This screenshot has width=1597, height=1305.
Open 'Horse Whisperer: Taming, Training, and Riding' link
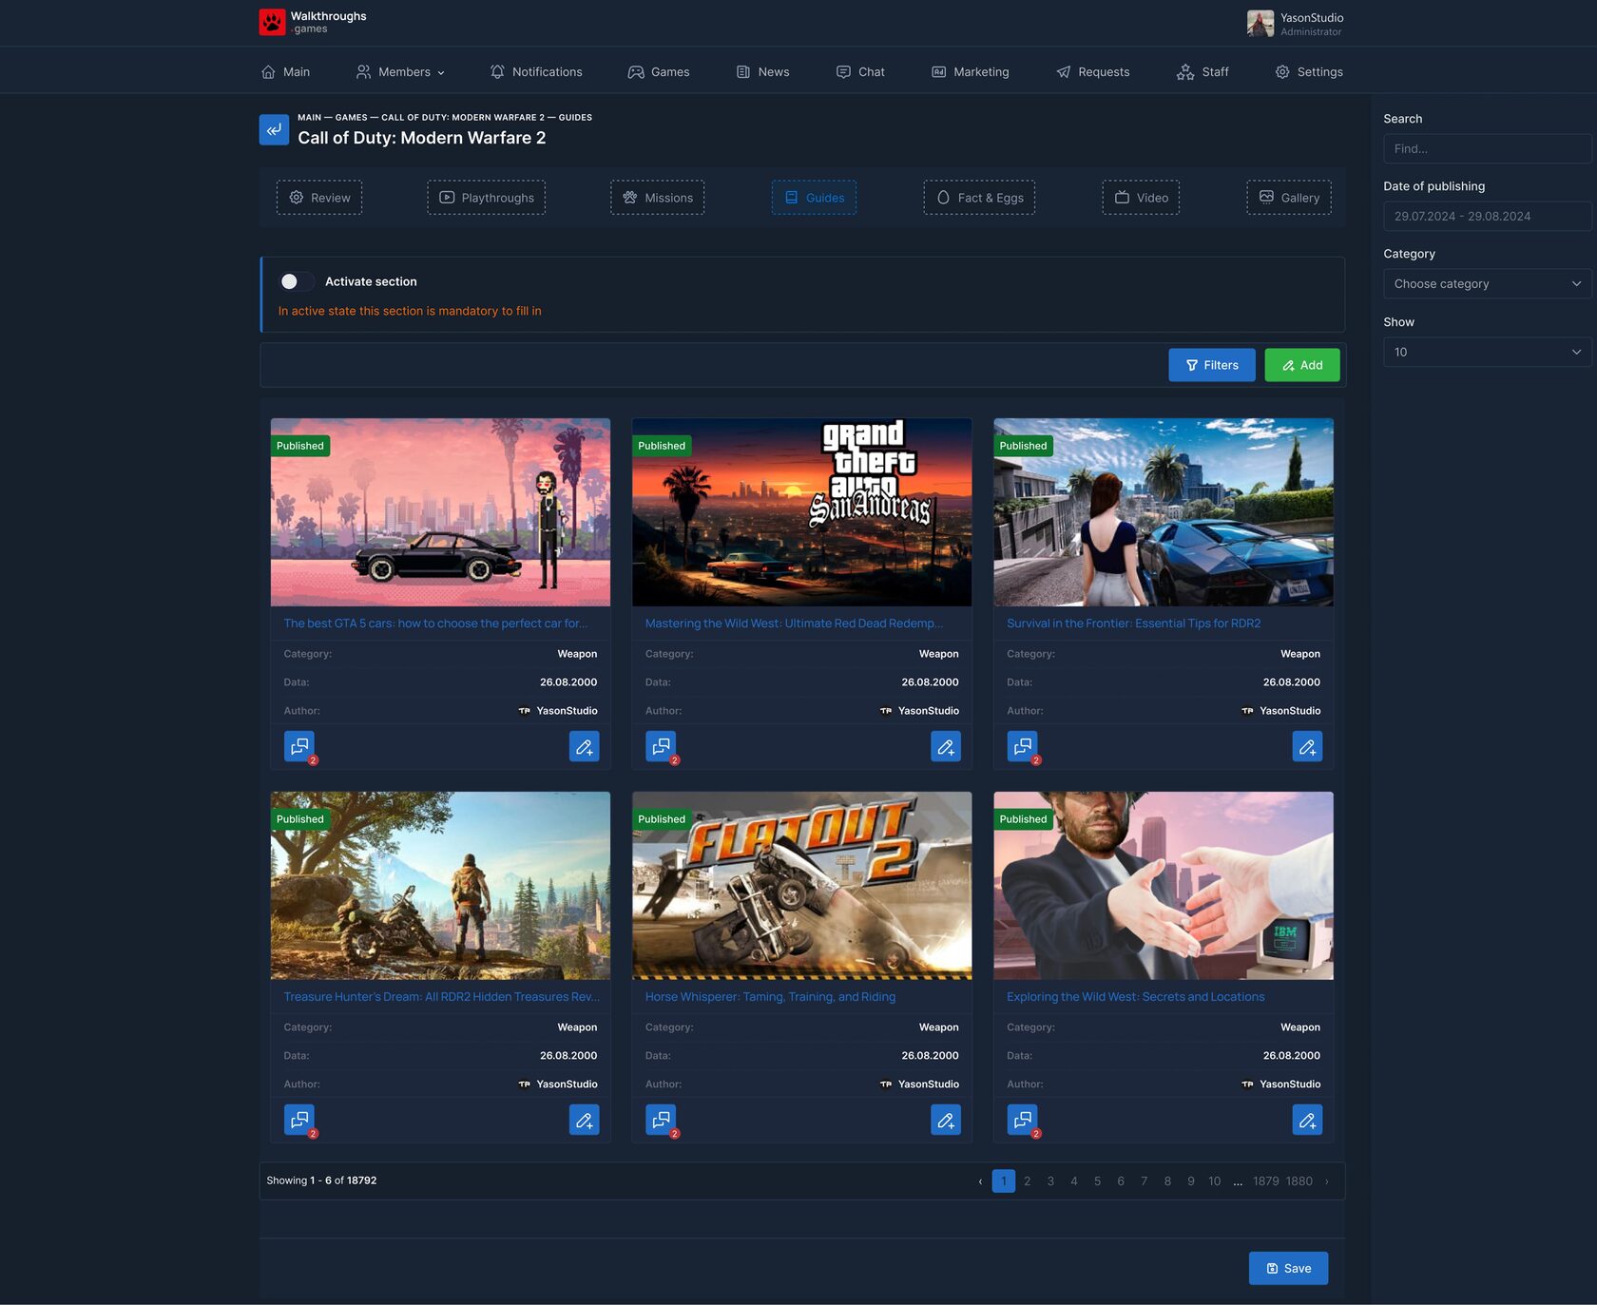click(770, 997)
